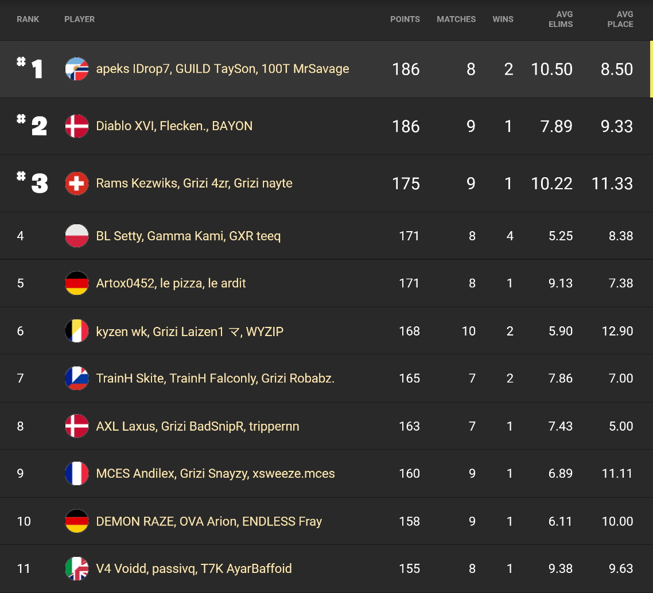Click the Danish flag next to Diablo XVI
Viewport: 653px width, 593px height.
(77, 126)
